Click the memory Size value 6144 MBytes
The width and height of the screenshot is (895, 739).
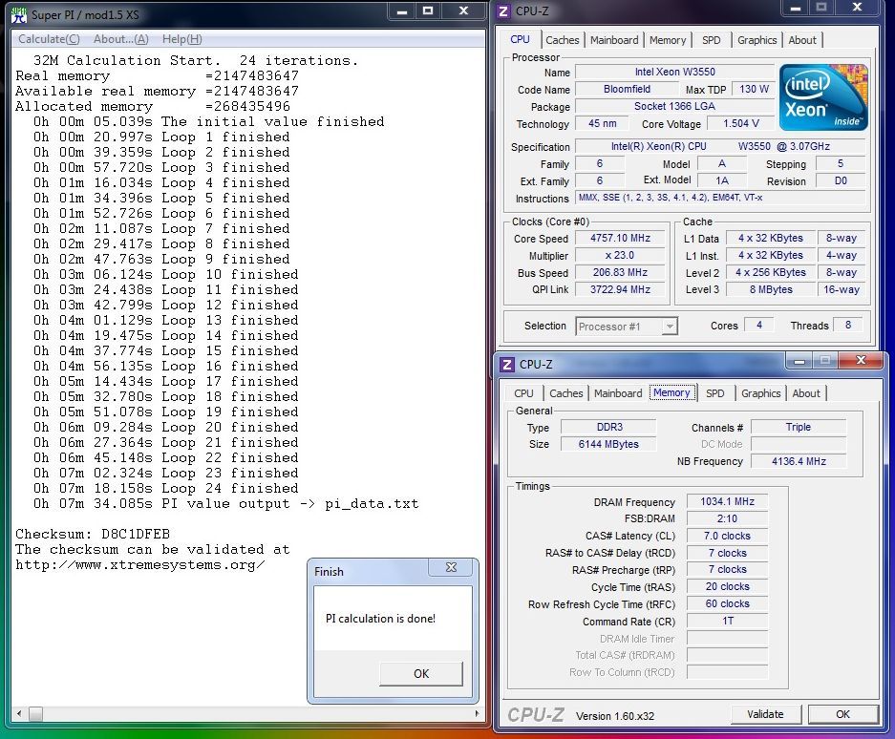point(608,444)
